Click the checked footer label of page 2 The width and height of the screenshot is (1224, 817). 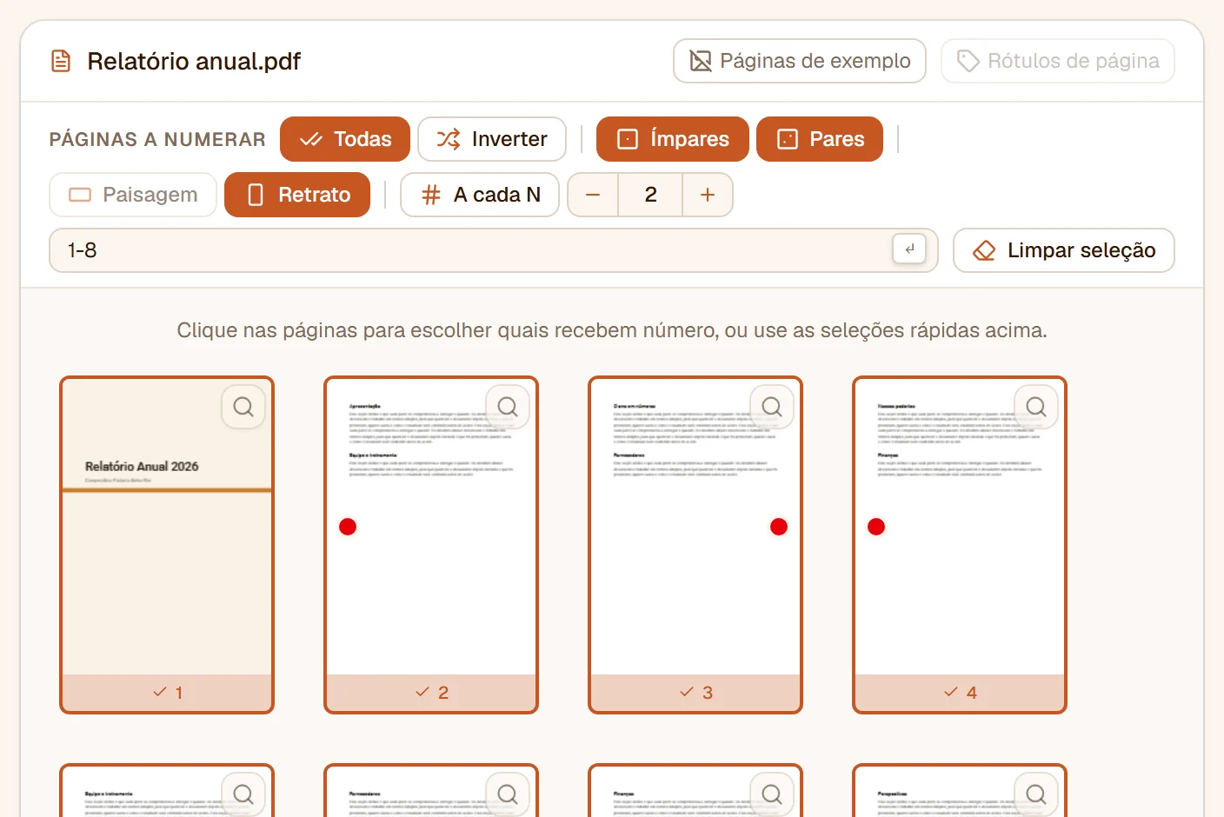tap(431, 693)
